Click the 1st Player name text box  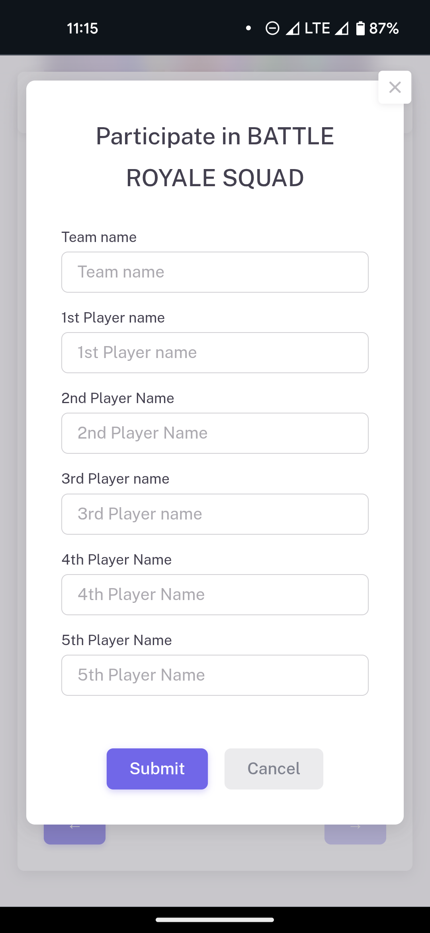click(x=215, y=353)
